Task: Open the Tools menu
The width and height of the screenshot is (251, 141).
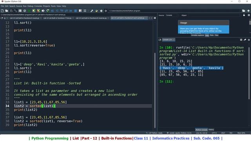Action: point(53,6)
